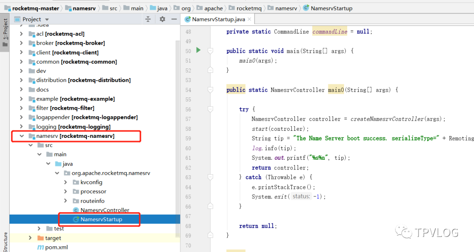The height and width of the screenshot is (252, 474).
Task: Expand the common [rocketmq-common] module
Action: (21, 62)
